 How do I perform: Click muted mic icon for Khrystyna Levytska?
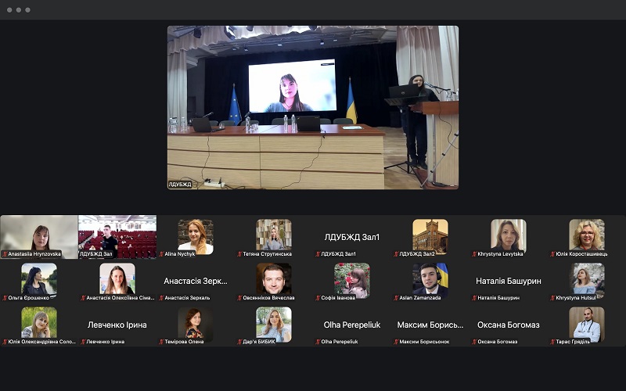pyautogui.click(x=474, y=254)
